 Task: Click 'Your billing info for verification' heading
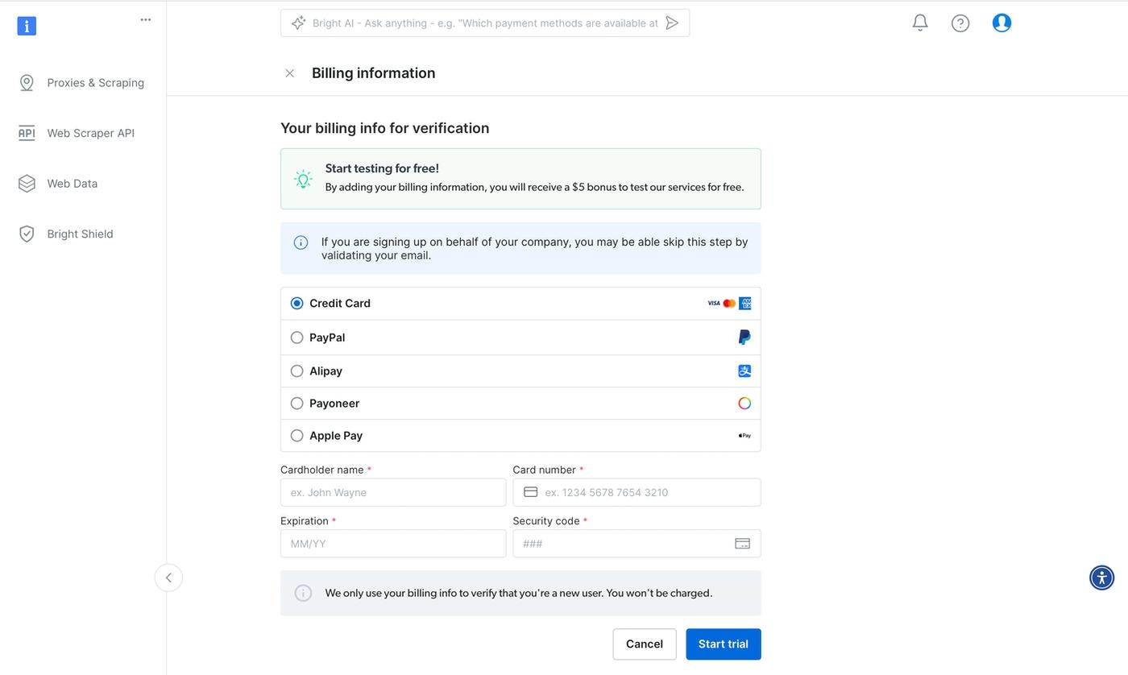pos(385,128)
